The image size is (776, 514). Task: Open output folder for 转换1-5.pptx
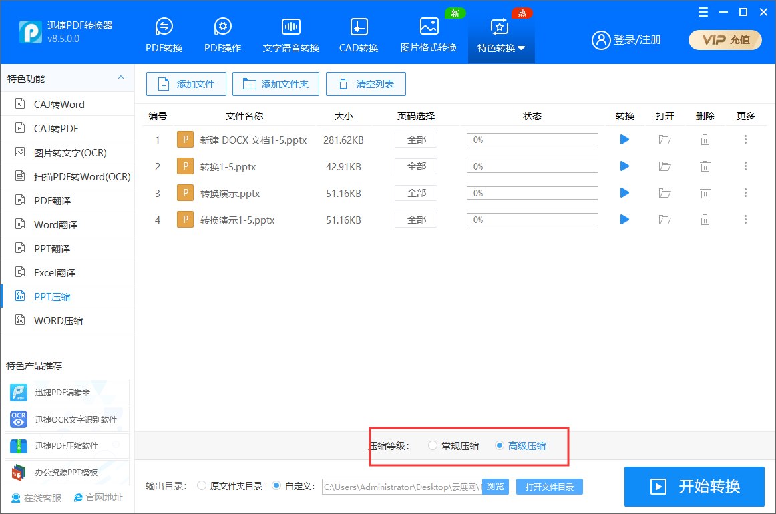pyautogui.click(x=664, y=166)
